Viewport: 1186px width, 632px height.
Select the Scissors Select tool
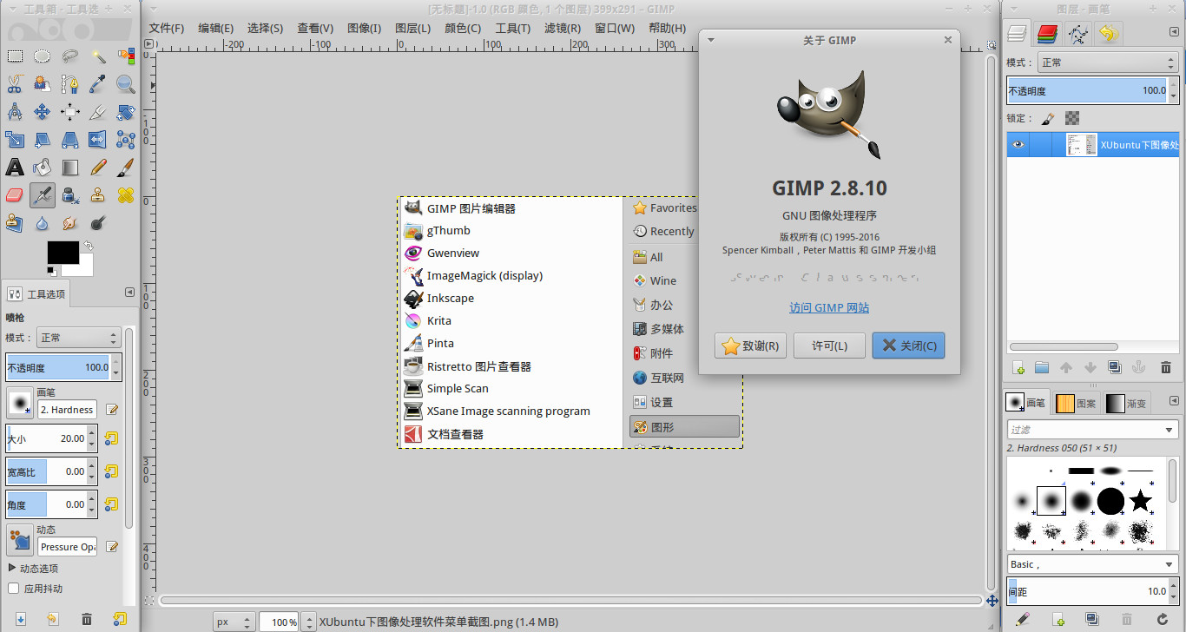pyautogui.click(x=15, y=84)
